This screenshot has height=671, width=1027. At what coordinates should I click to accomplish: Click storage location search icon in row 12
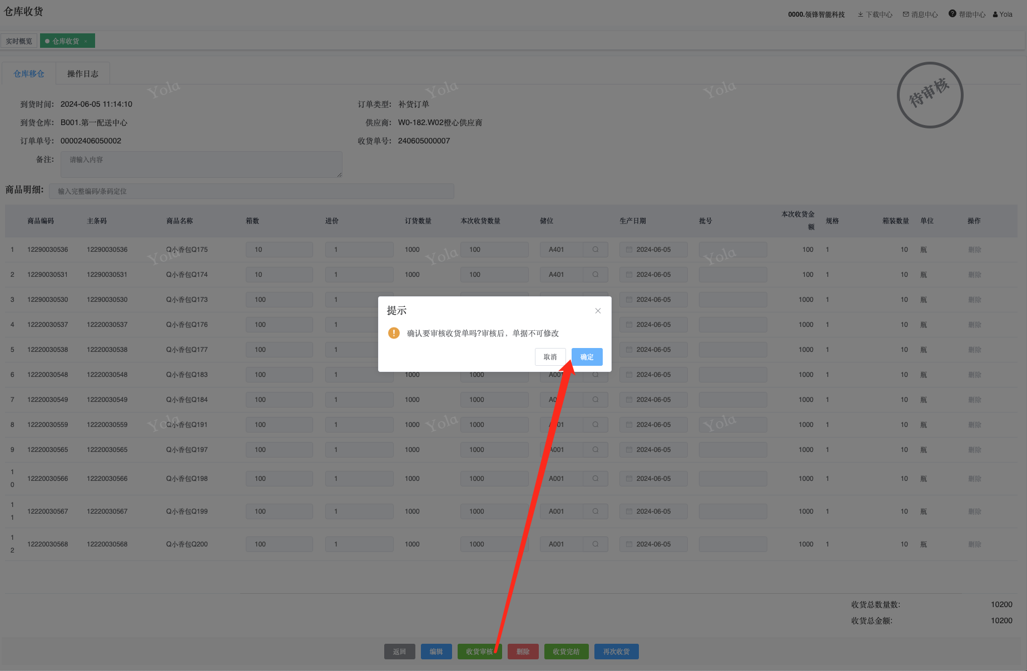[596, 544]
